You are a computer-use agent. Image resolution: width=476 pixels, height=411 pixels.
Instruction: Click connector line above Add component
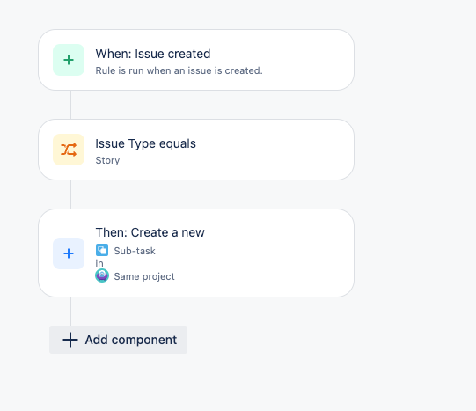[x=70, y=312]
